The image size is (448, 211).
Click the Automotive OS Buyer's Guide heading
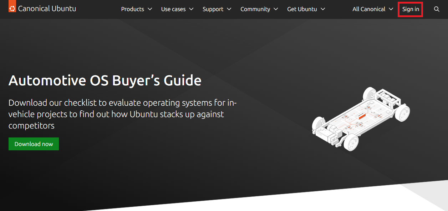tap(105, 81)
